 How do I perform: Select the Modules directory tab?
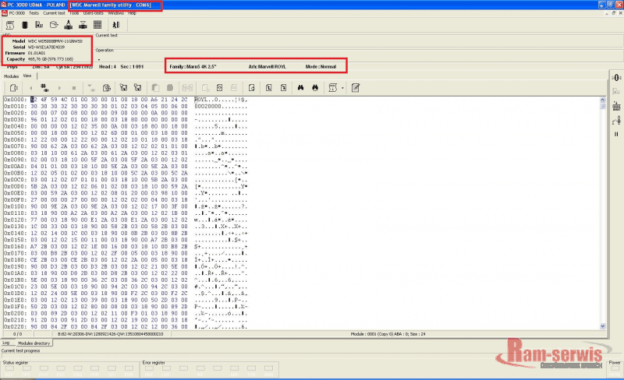pyautogui.click(x=34, y=343)
